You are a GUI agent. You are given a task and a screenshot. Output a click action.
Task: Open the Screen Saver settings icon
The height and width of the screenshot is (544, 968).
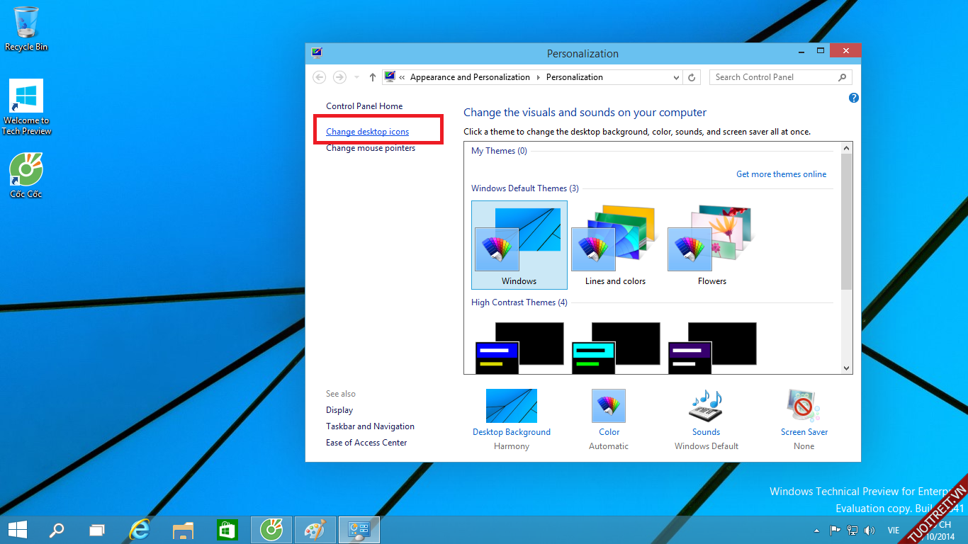[x=804, y=407]
